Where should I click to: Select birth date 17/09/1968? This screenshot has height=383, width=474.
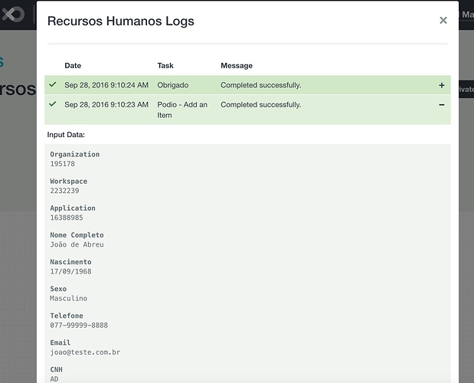70,271
